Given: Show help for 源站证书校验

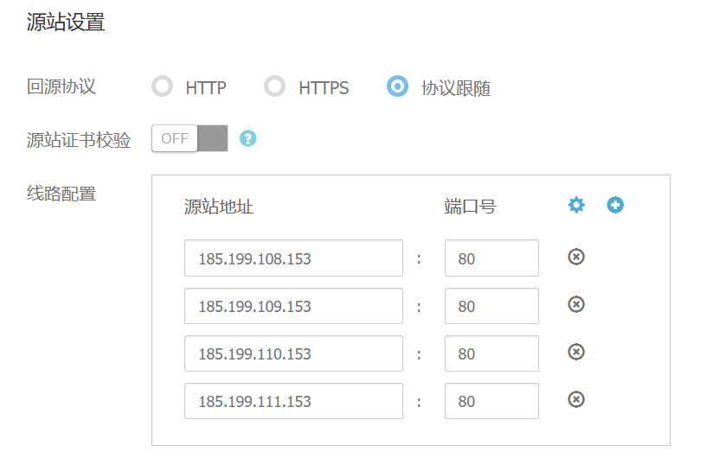Looking at the screenshot, I should (x=247, y=138).
